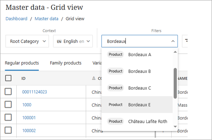The width and height of the screenshot is (212, 140).
Task: Check the box for row 00011124023
Action: [8, 91]
